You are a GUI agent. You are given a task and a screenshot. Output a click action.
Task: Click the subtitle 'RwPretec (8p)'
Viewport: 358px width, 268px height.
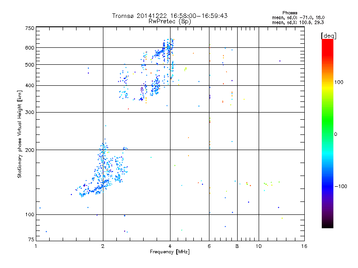(x=170, y=21)
